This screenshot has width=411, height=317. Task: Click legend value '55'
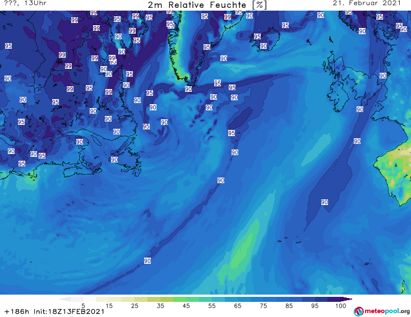[212, 306]
